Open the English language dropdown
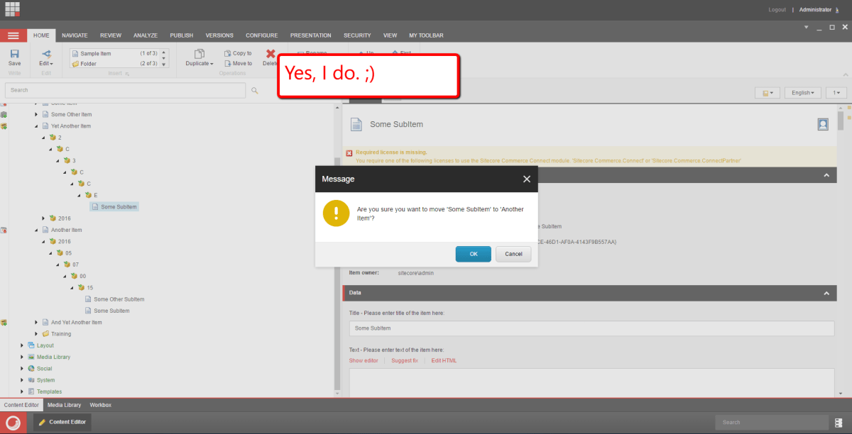The image size is (852, 434). click(803, 93)
